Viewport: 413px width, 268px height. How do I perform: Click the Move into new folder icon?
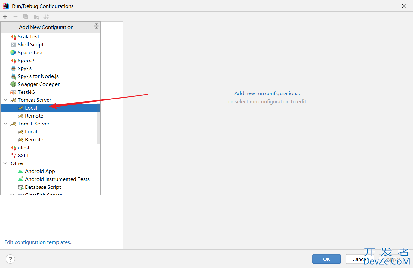pyautogui.click(x=36, y=17)
